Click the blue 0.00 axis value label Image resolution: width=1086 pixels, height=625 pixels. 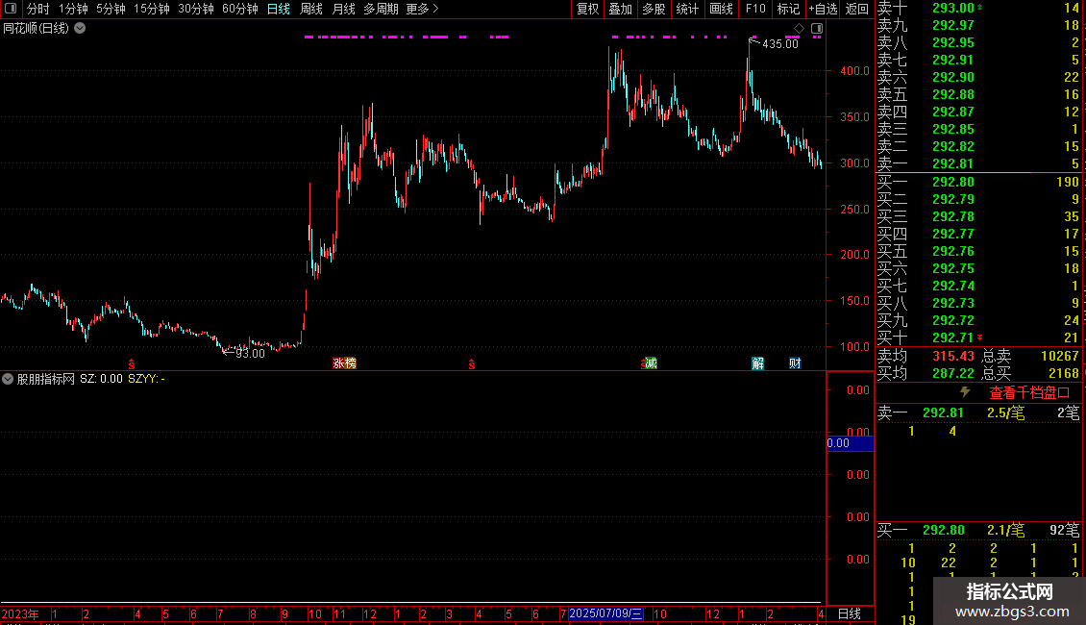click(850, 442)
